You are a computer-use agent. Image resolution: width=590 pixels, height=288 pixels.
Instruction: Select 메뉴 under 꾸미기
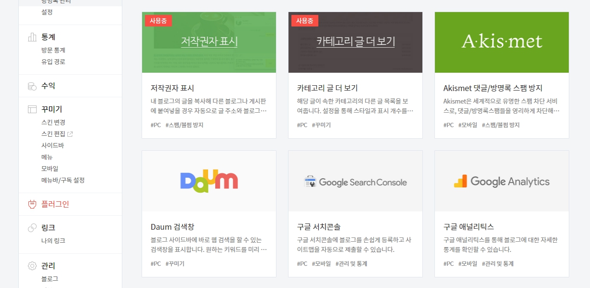pyautogui.click(x=47, y=157)
